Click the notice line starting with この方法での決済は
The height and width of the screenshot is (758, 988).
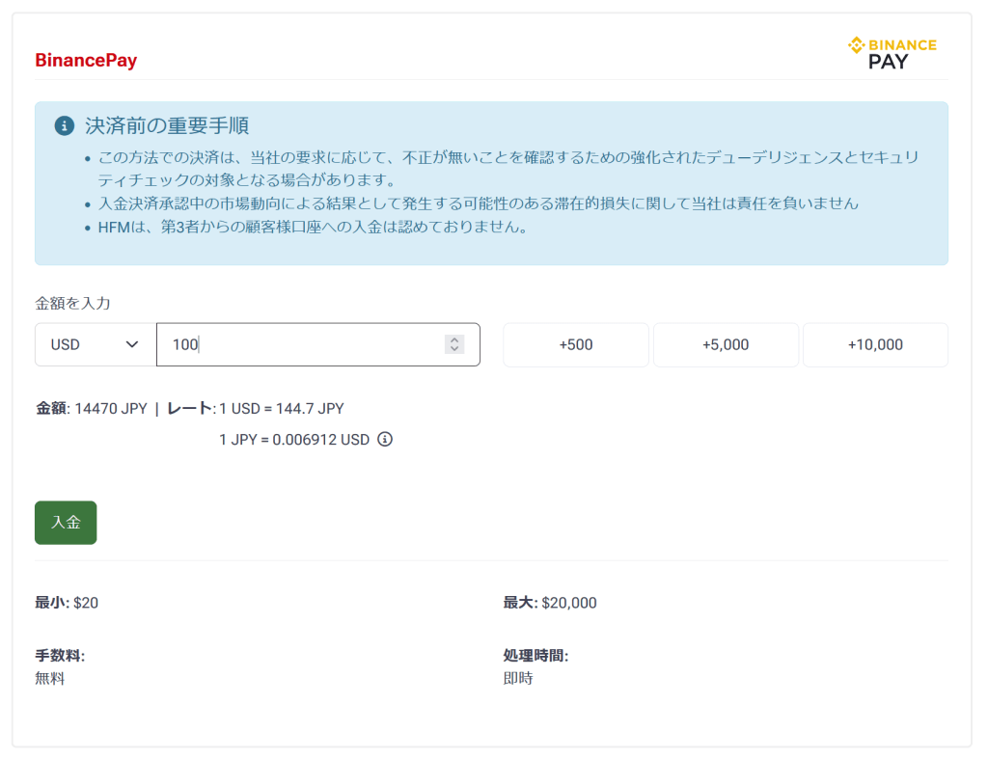[508, 169]
